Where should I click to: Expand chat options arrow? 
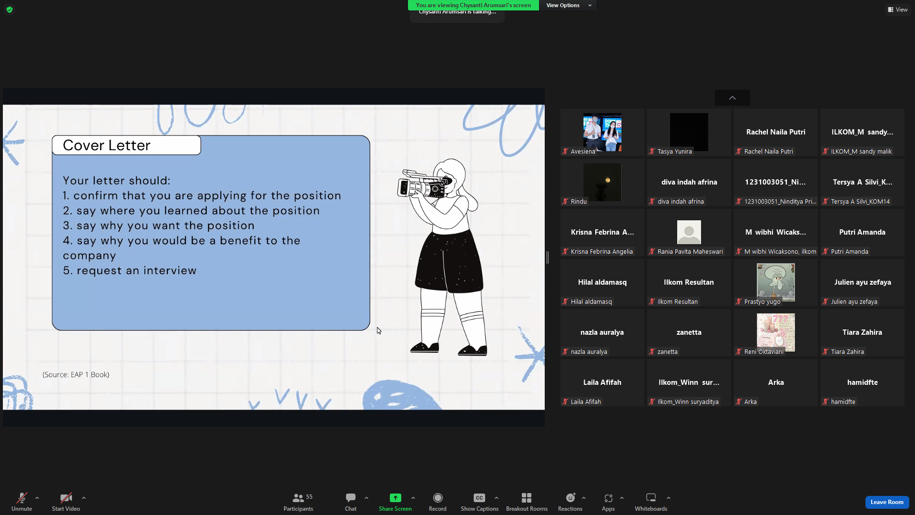(x=366, y=498)
